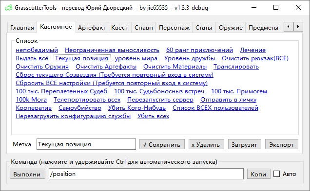Select the Выдать всё link
310x191 pixels.
32,58
